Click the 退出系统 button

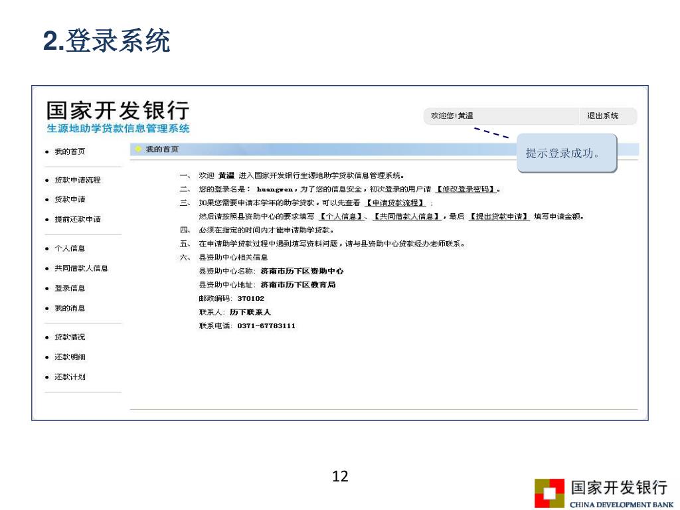point(602,116)
